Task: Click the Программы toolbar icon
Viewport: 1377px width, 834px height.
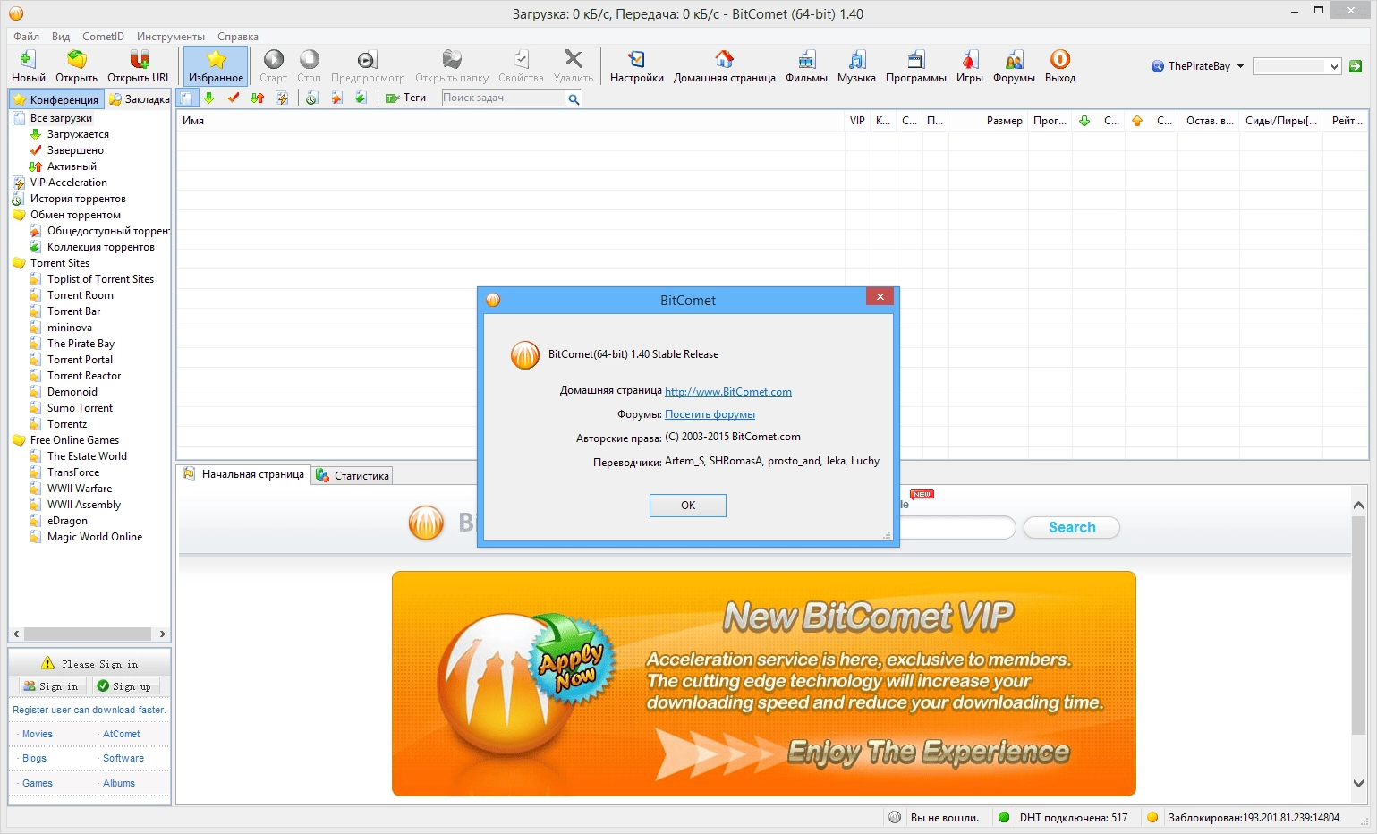Action: point(916,66)
